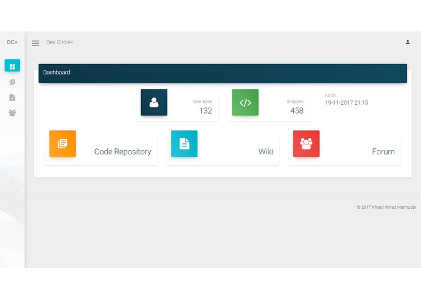
Task: Click the green Snippets code icon
Action: 245,102
